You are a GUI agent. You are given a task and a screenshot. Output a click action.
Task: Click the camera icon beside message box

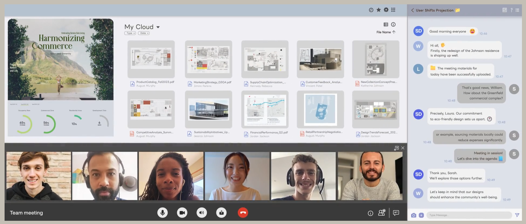(414, 215)
